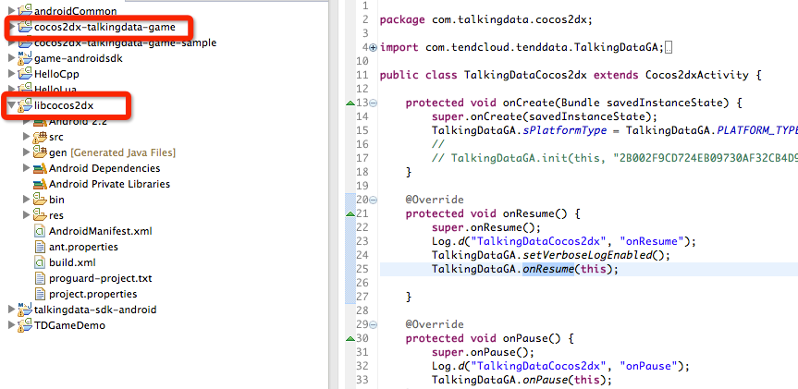The width and height of the screenshot is (798, 389).
Task: Click line number 19 in the gutter
Action: point(362,186)
